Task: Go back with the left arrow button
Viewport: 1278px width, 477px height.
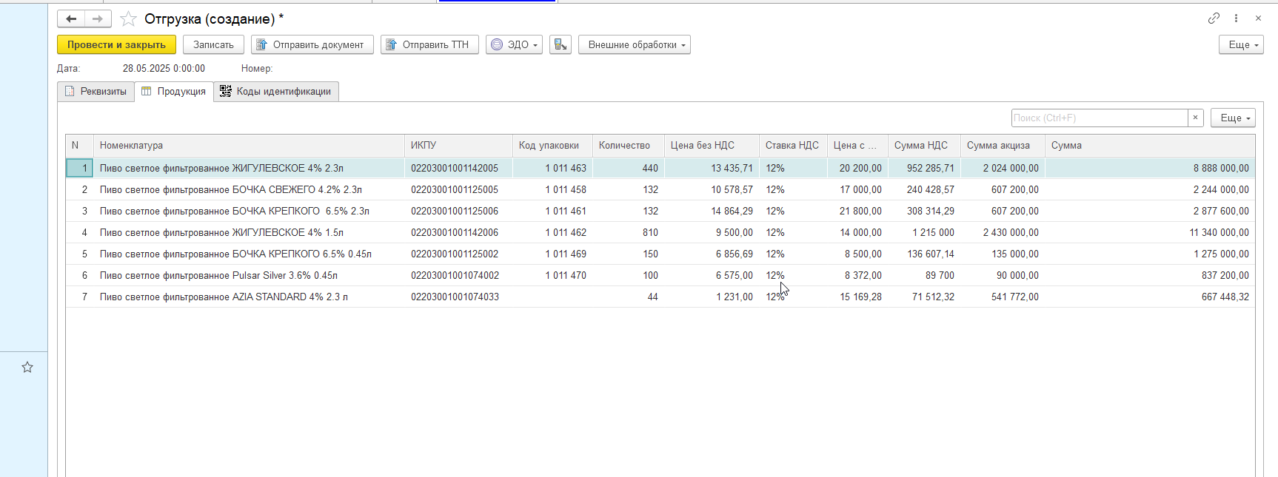Action: [x=71, y=18]
